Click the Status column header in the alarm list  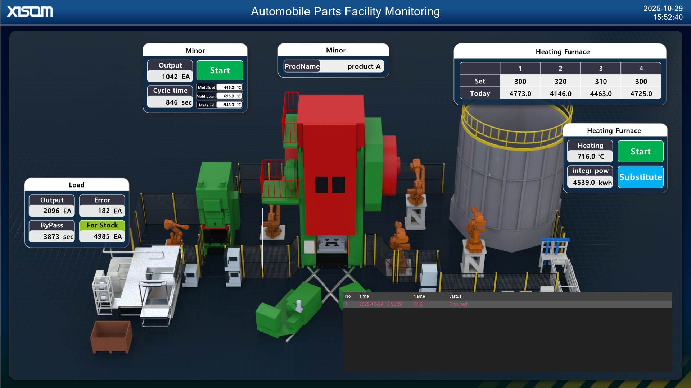455,296
